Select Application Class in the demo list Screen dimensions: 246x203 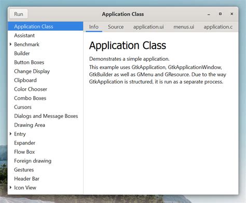[45, 26]
